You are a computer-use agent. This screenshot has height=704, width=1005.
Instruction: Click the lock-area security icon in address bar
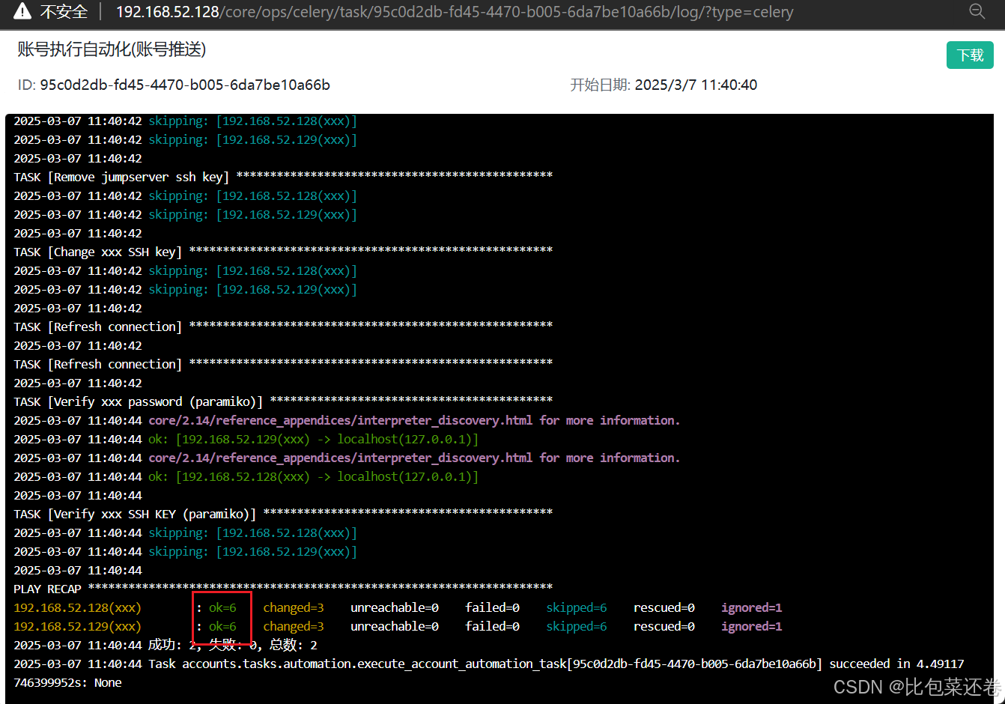coord(21,11)
